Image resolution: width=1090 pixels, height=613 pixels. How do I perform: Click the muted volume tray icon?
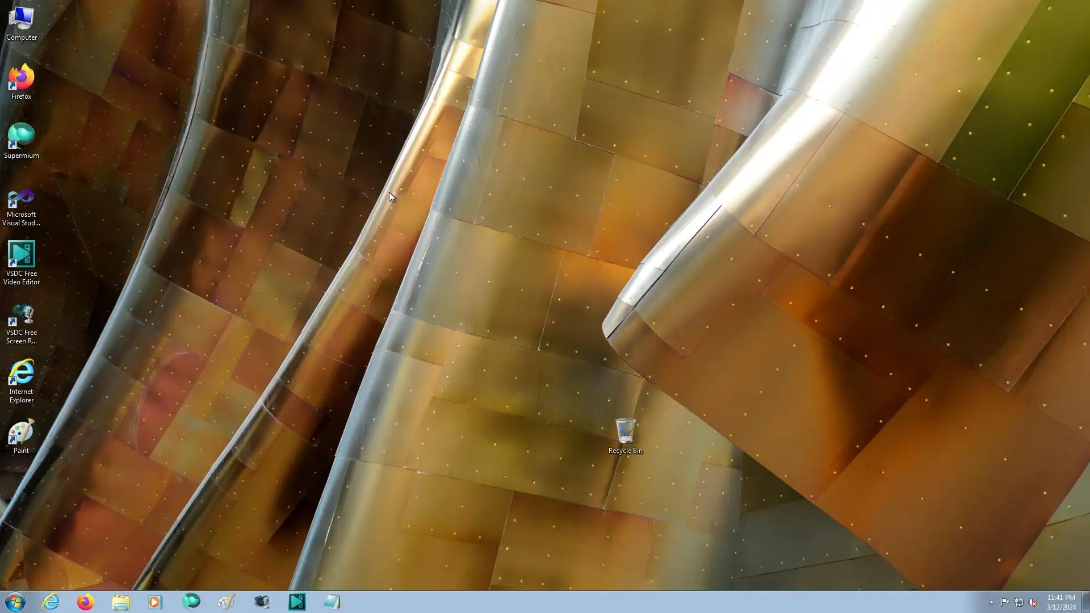point(1033,602)
